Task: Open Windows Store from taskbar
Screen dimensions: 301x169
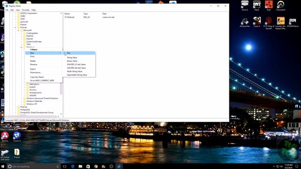Action: click(88, 166)
